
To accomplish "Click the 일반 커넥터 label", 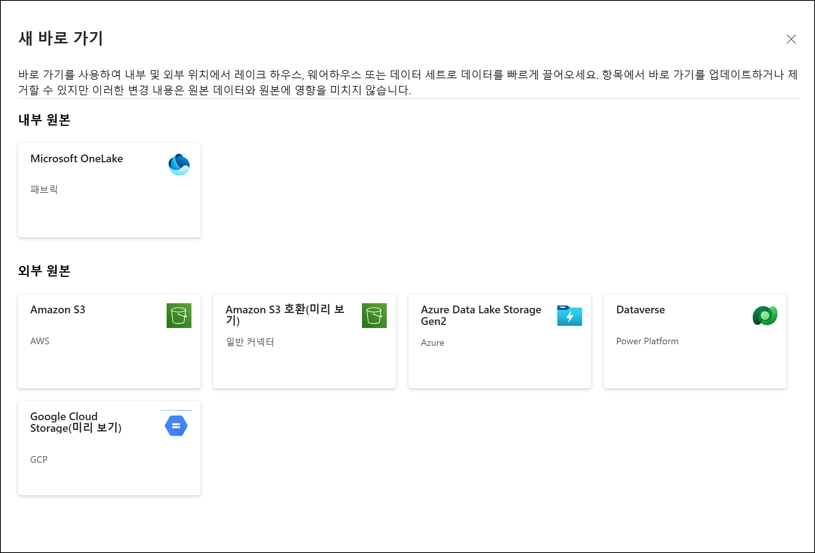I will click(x=250, y=342).
